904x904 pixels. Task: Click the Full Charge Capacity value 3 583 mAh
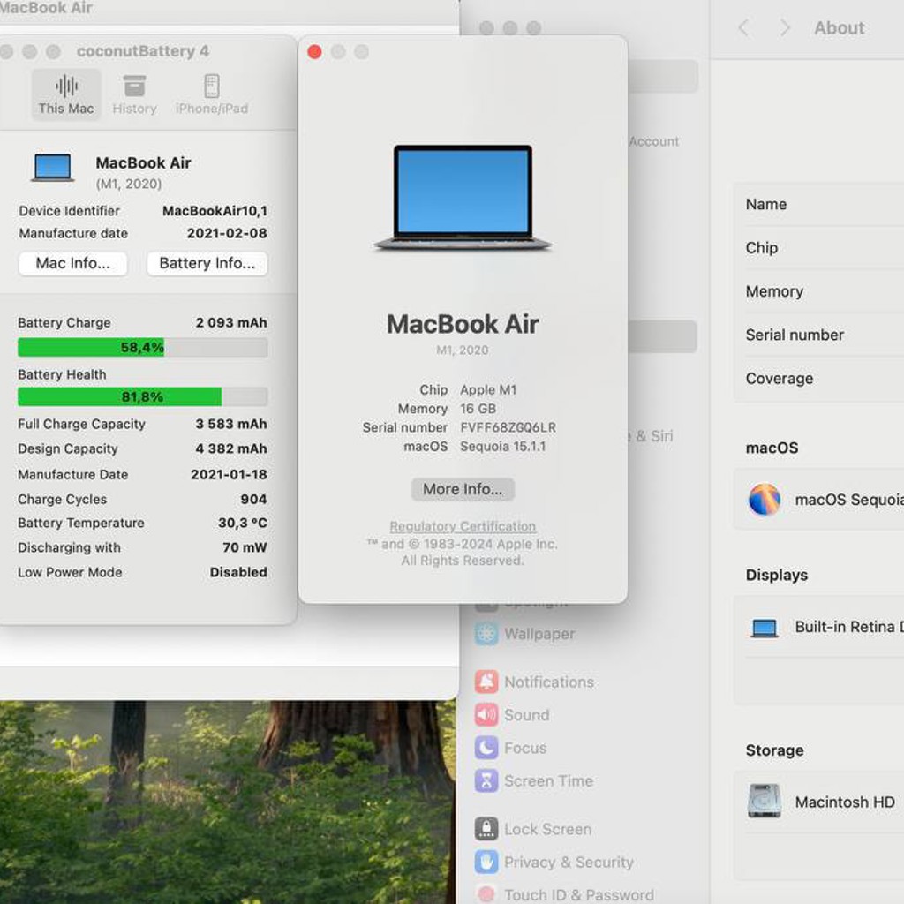point(231,424)
